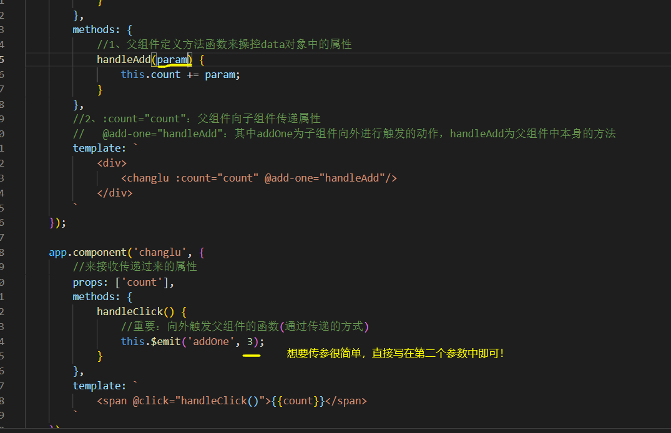This screenshot has height=433, width=671.
Task: Click the closing </div> tag
Action: [115, 193]
